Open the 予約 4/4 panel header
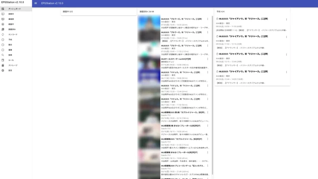The image size is (318, 179). point(252,12)
